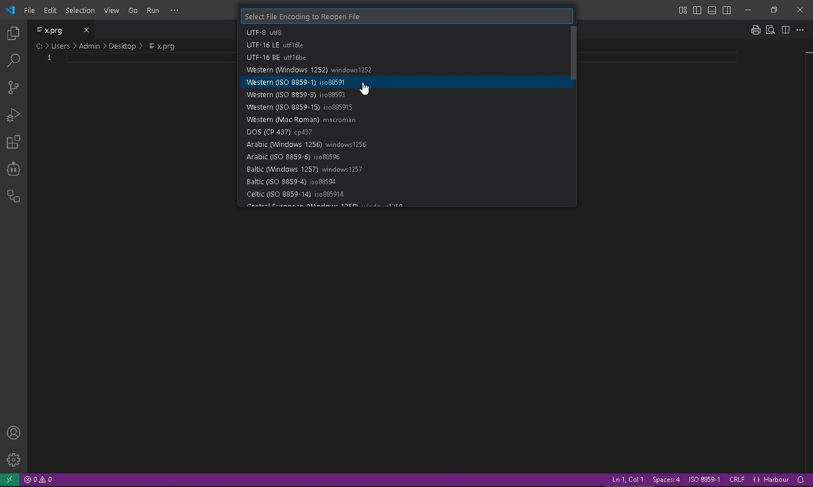The width and height of the screenshot is (813, 487).
Task: Toggle the bottom panel layout button
Action: click(713, 10)
